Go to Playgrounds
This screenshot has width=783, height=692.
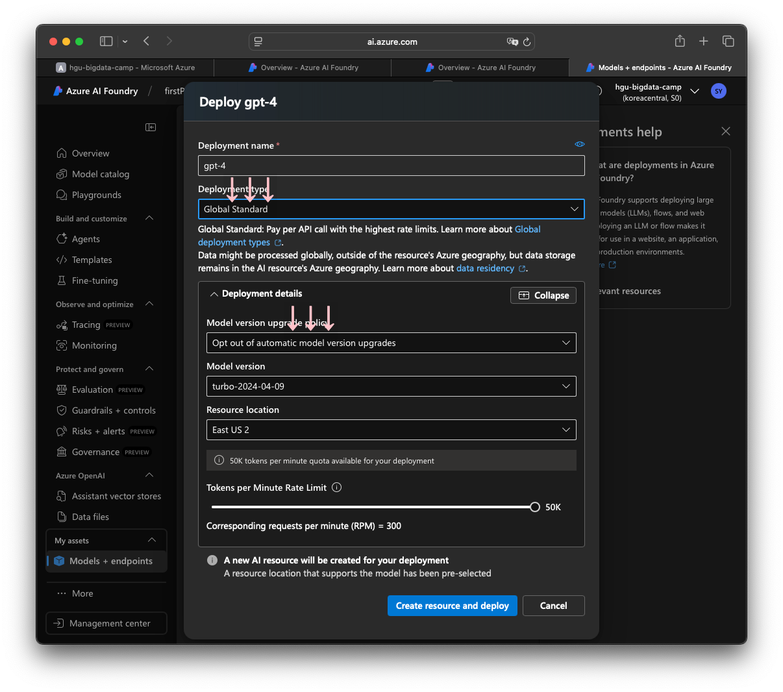pos(88,195)
